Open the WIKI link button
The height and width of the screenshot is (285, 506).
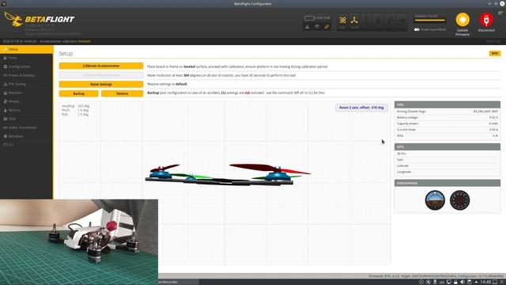point(495,53)
